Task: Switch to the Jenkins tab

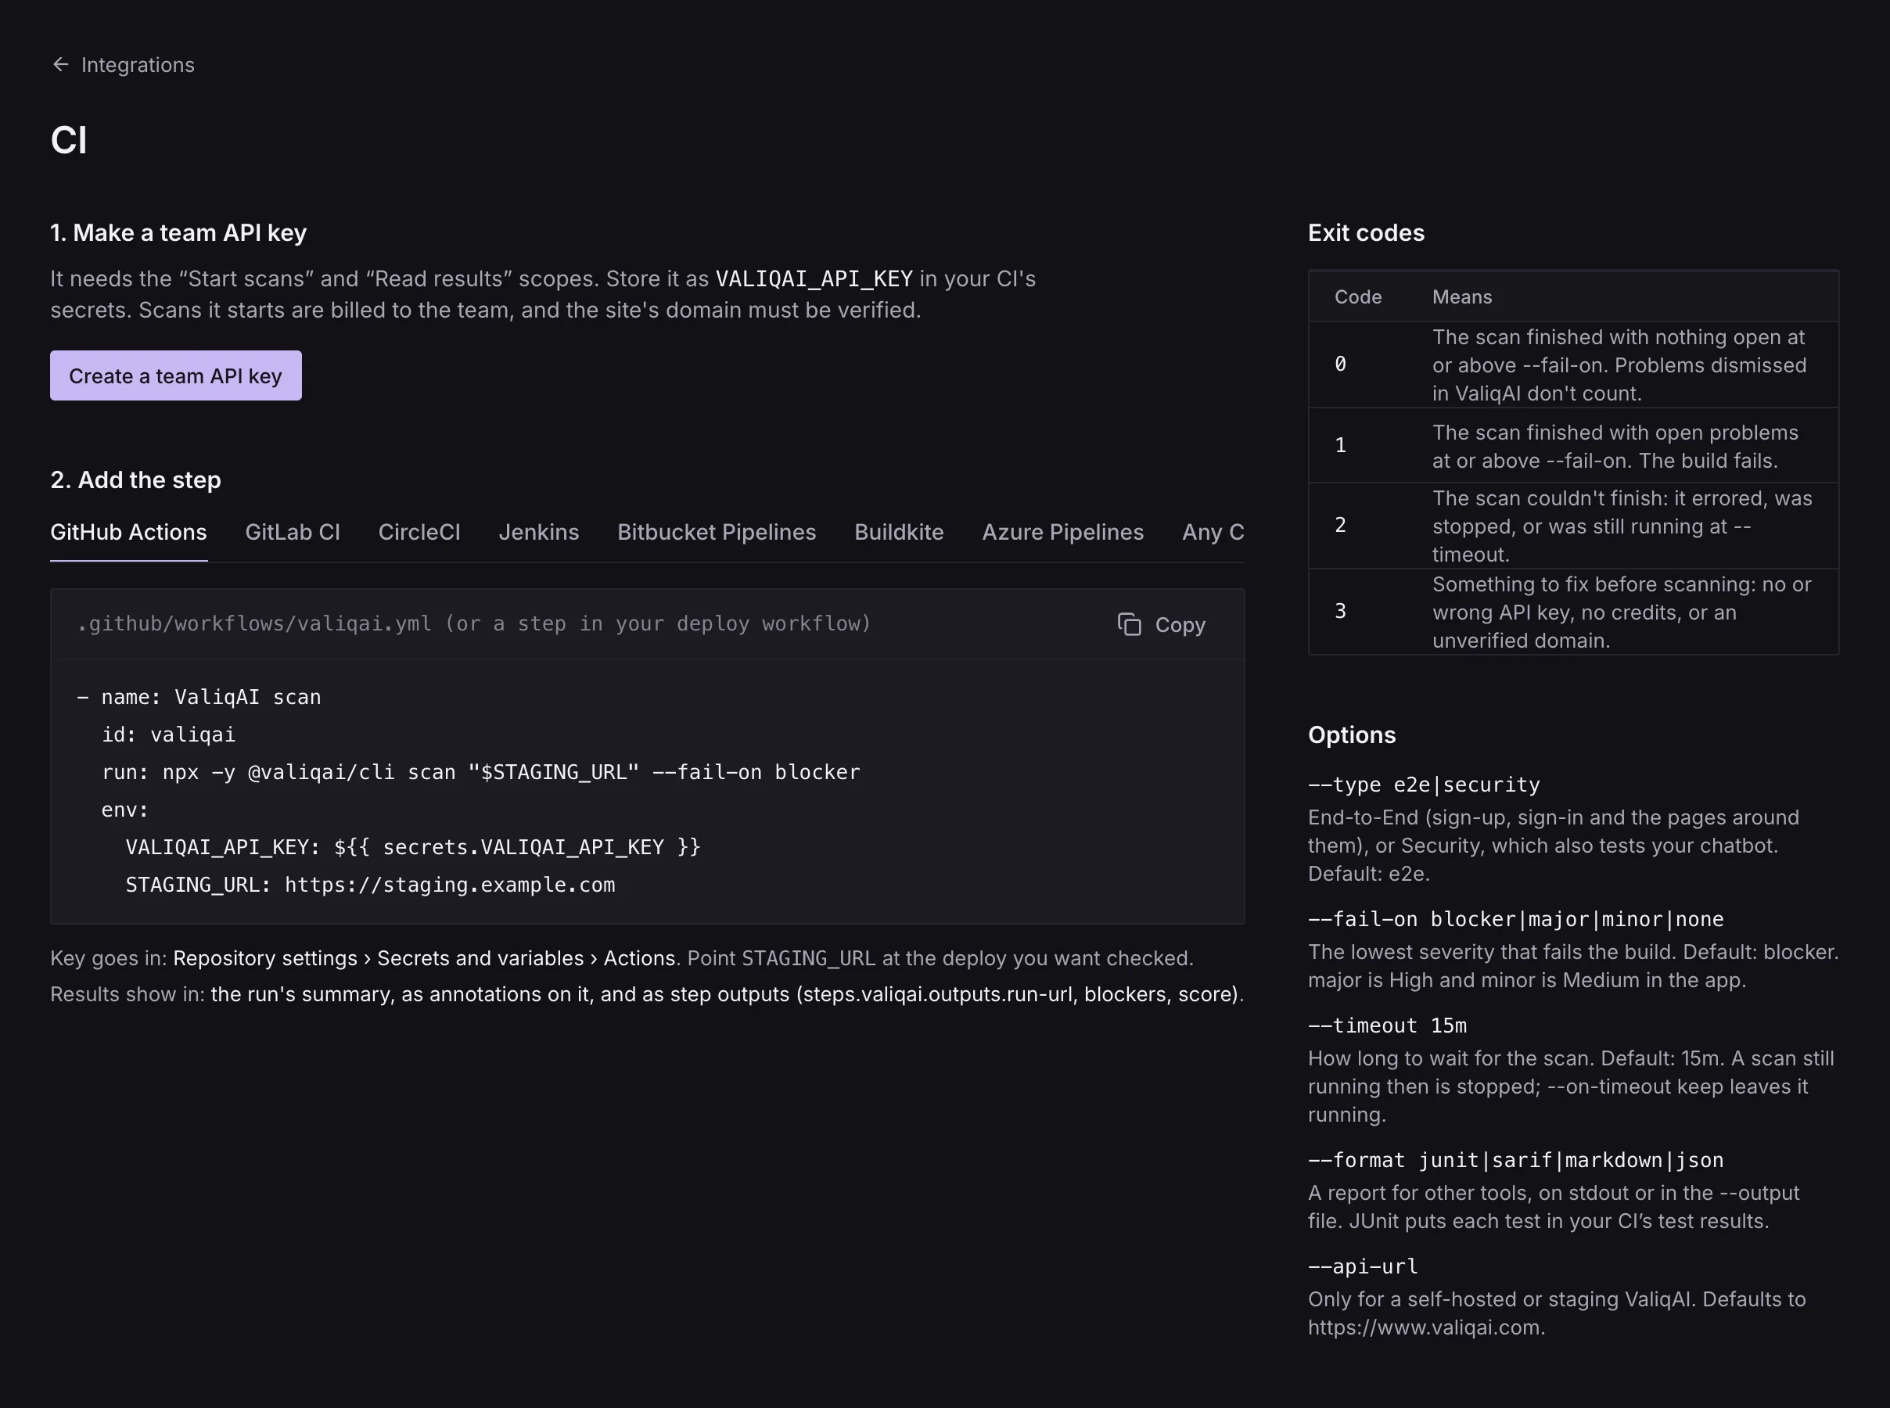Action: [x=538, y=532]
